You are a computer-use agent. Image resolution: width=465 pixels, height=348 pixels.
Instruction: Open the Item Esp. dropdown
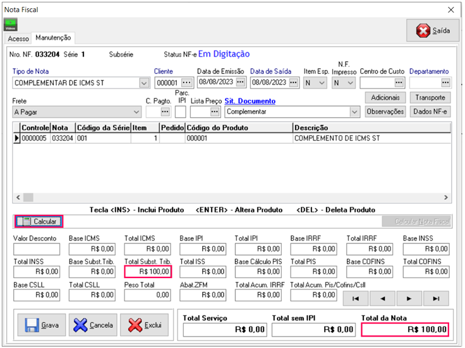pos(321,83)
